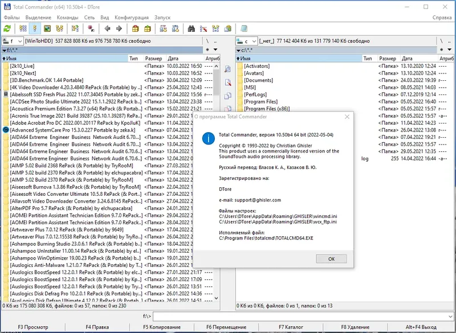Image resolution: width=456 pixels, height=333 pixels.
Task: Go back with the left arrow icon
Action: coord(107,28)
